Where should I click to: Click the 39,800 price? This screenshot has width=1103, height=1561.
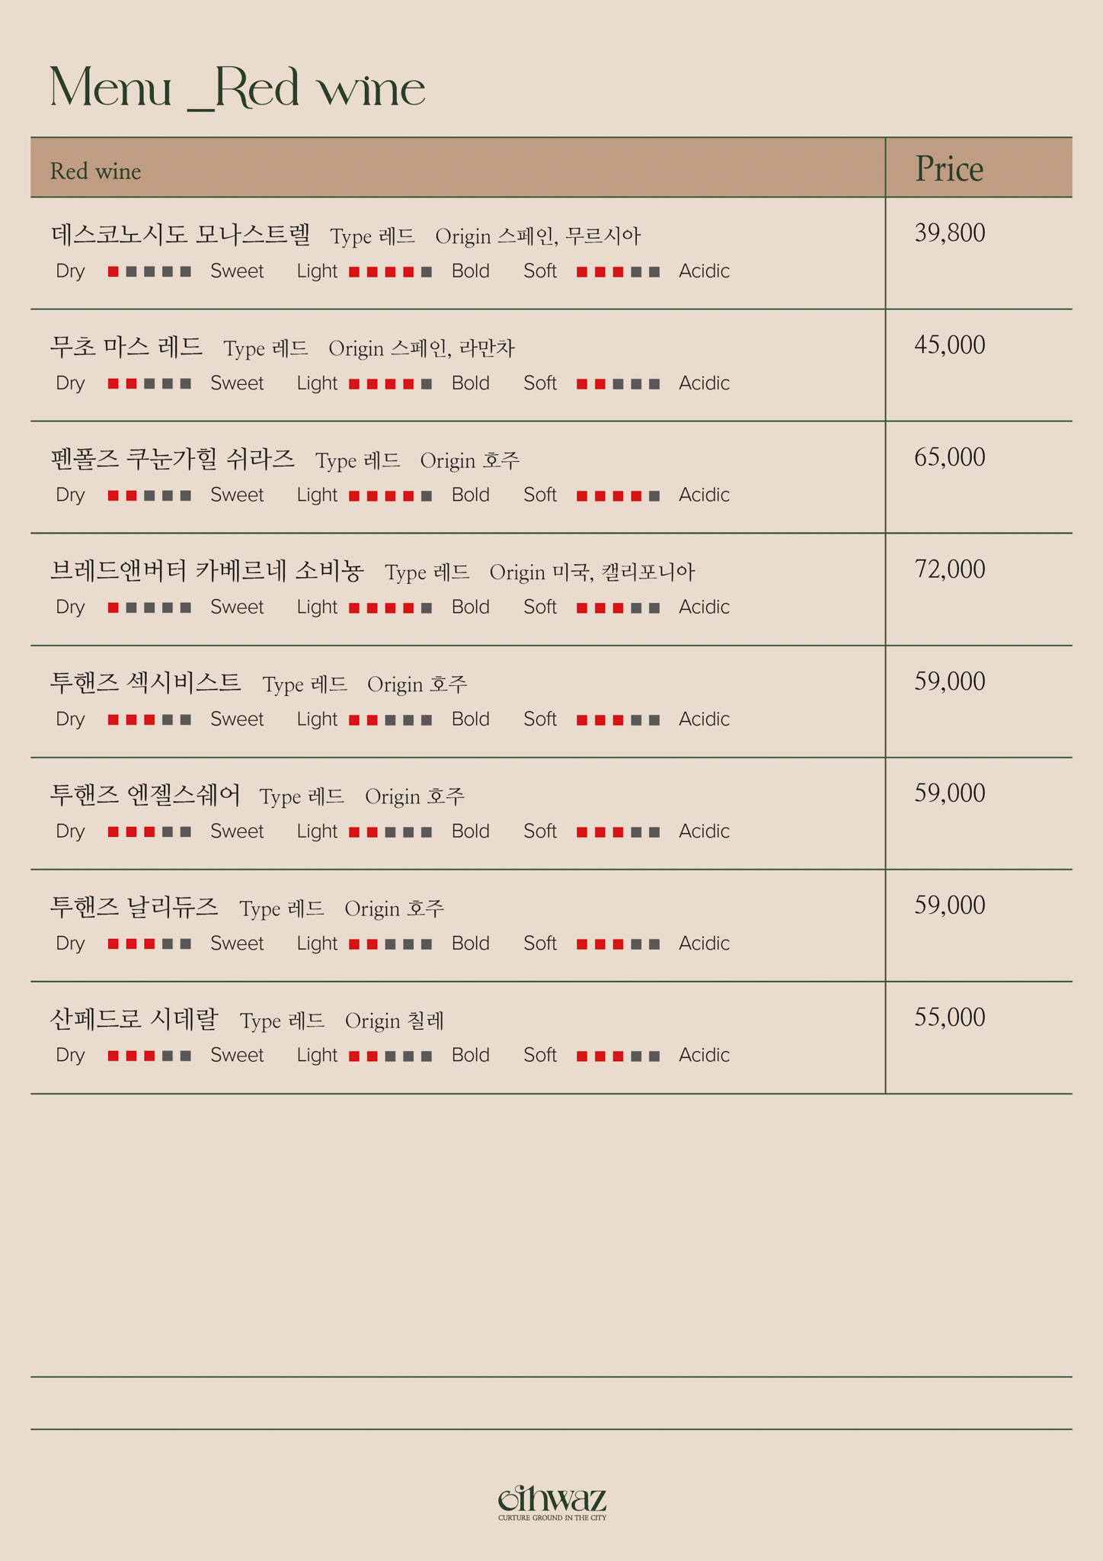949,233
